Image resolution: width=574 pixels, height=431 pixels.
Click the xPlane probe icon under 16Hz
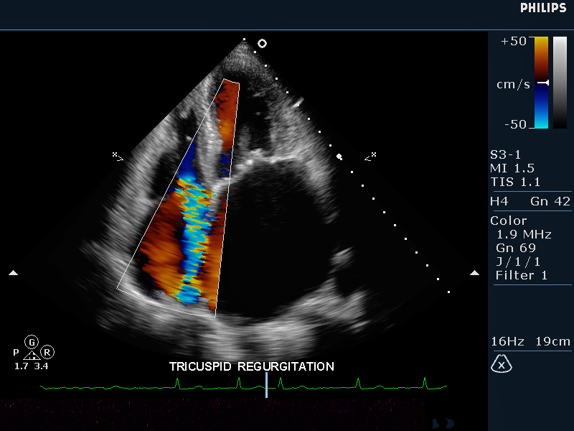click(501, 364)
